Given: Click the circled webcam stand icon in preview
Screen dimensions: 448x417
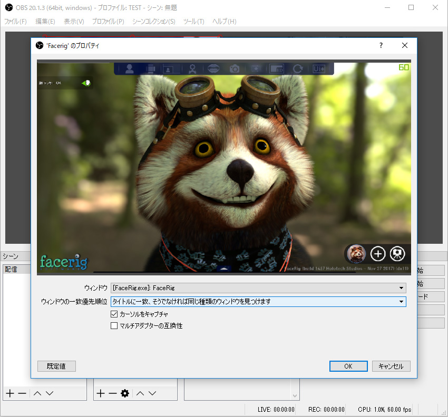Looking at the screenshot, I should (x=397, y=253).
